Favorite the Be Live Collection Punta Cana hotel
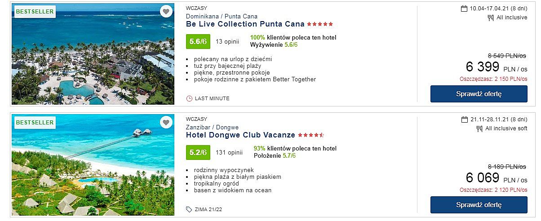This screenshot has height=221, width=541. (166, 12)
